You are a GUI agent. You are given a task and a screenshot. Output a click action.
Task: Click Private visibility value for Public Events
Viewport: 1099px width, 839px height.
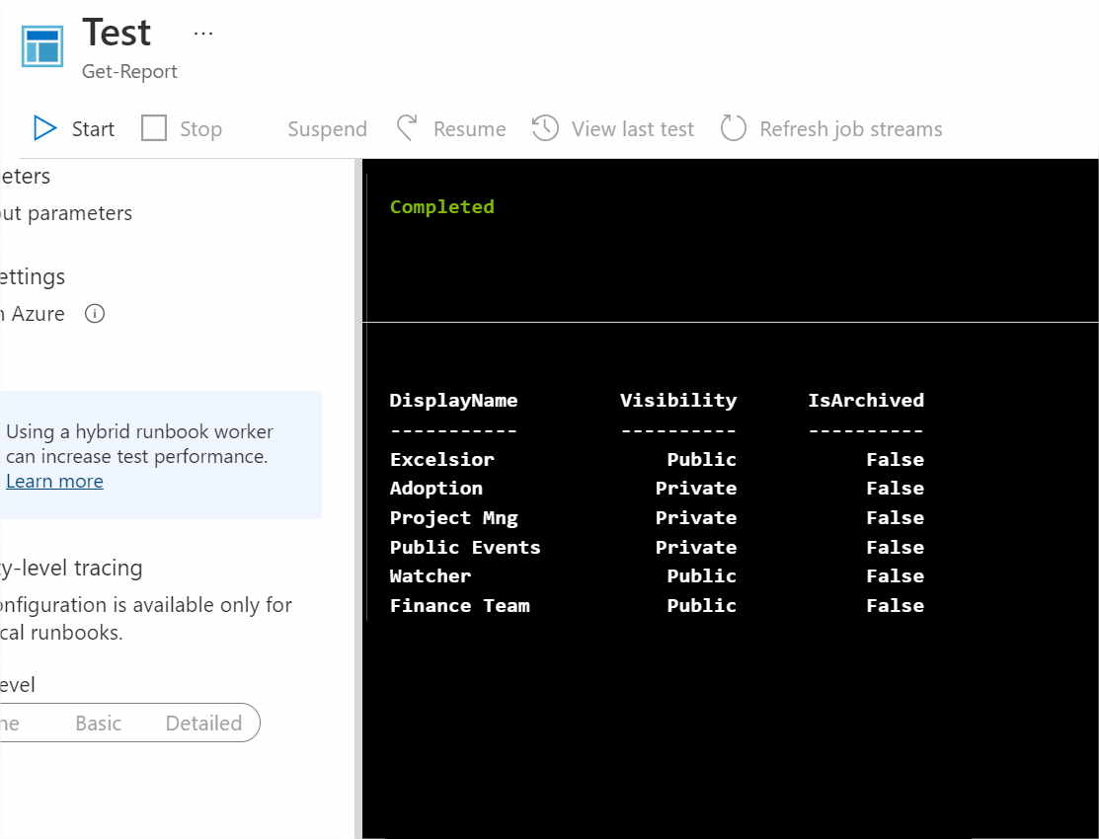(x=696, y=548)
